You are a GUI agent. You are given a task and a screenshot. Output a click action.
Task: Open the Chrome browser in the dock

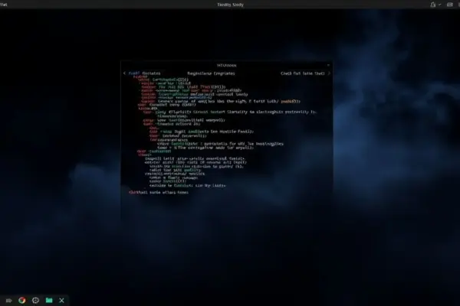(22, 300)
